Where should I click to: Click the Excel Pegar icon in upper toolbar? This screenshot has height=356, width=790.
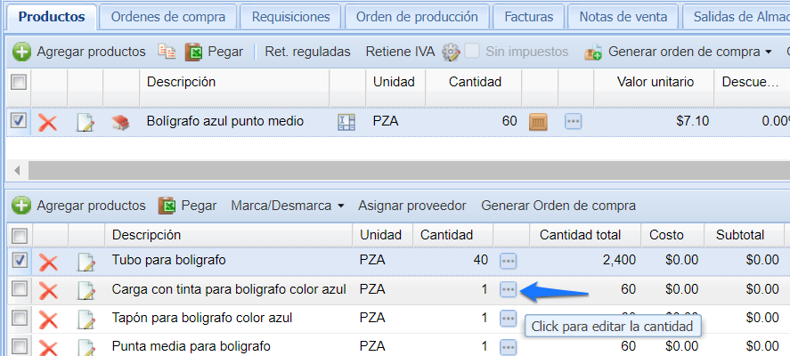coord(193,52)
